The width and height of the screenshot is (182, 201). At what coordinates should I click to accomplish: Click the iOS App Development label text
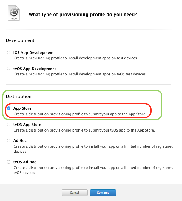[33, 52]
